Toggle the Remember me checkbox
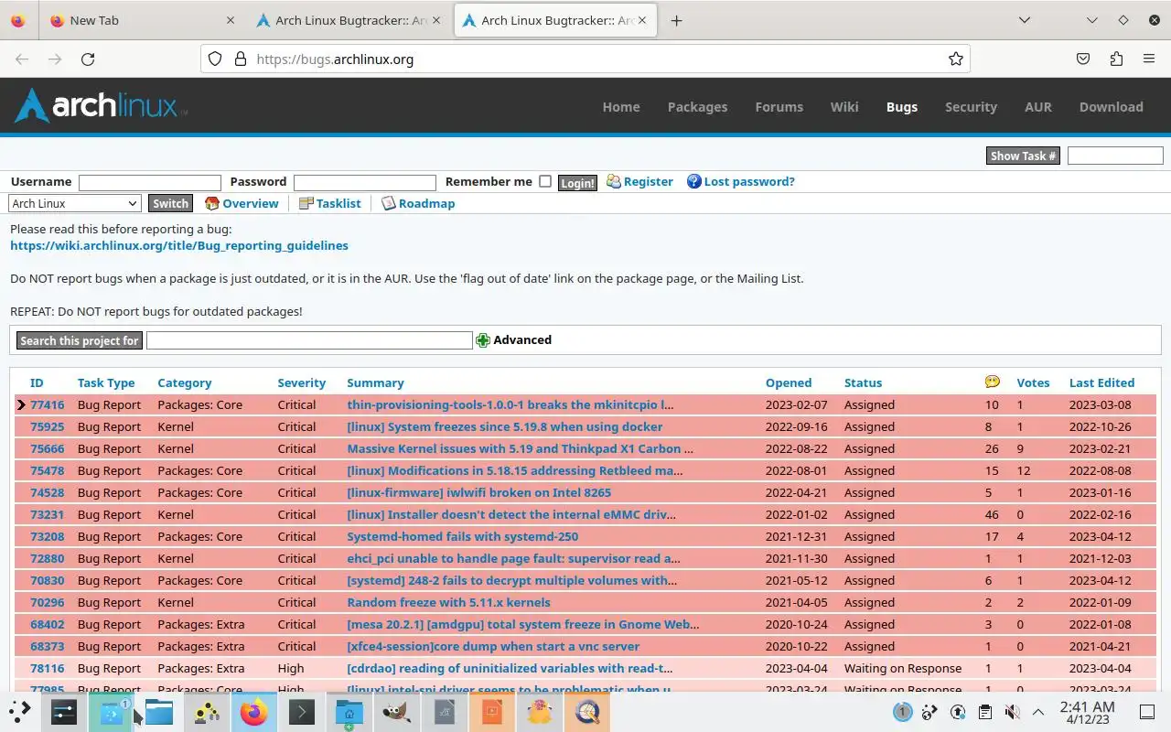Viewport: 1171px width, 732px height. pos(545,181)
